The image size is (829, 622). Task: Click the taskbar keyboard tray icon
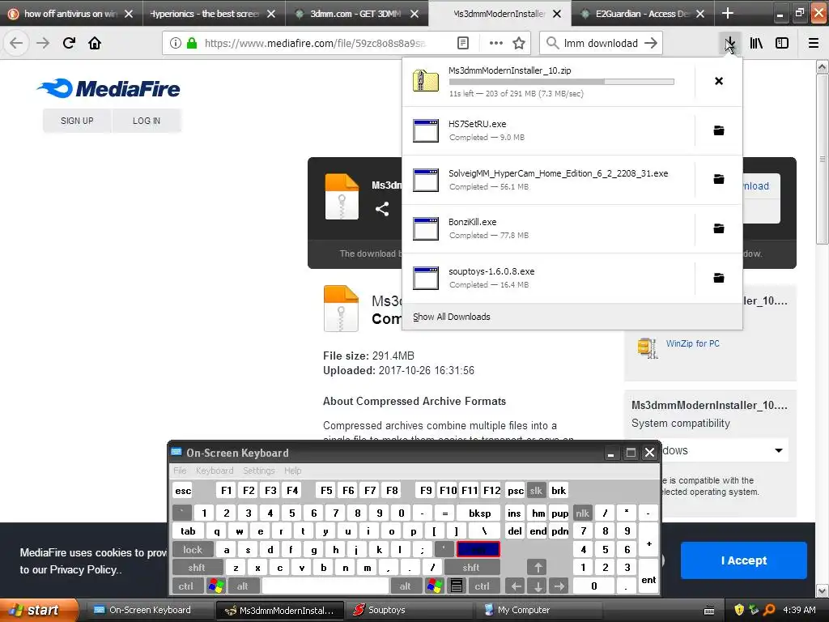click(709, 611)
